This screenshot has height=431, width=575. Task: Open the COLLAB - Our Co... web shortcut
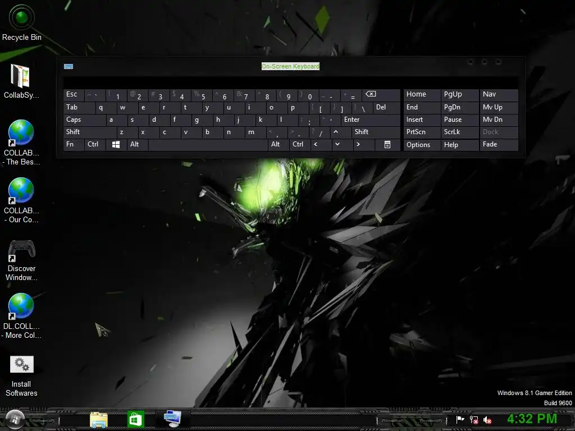coord(21,200)
